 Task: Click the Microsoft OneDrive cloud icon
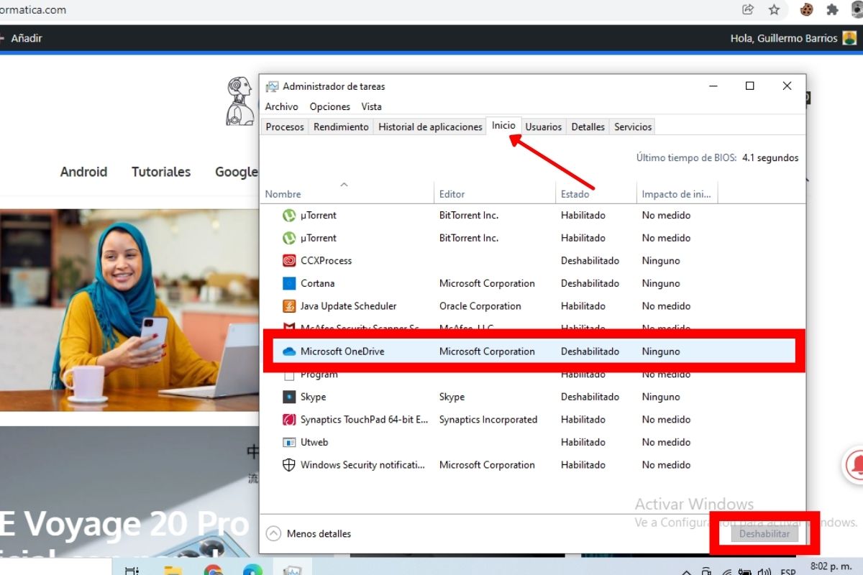[289, 351]
